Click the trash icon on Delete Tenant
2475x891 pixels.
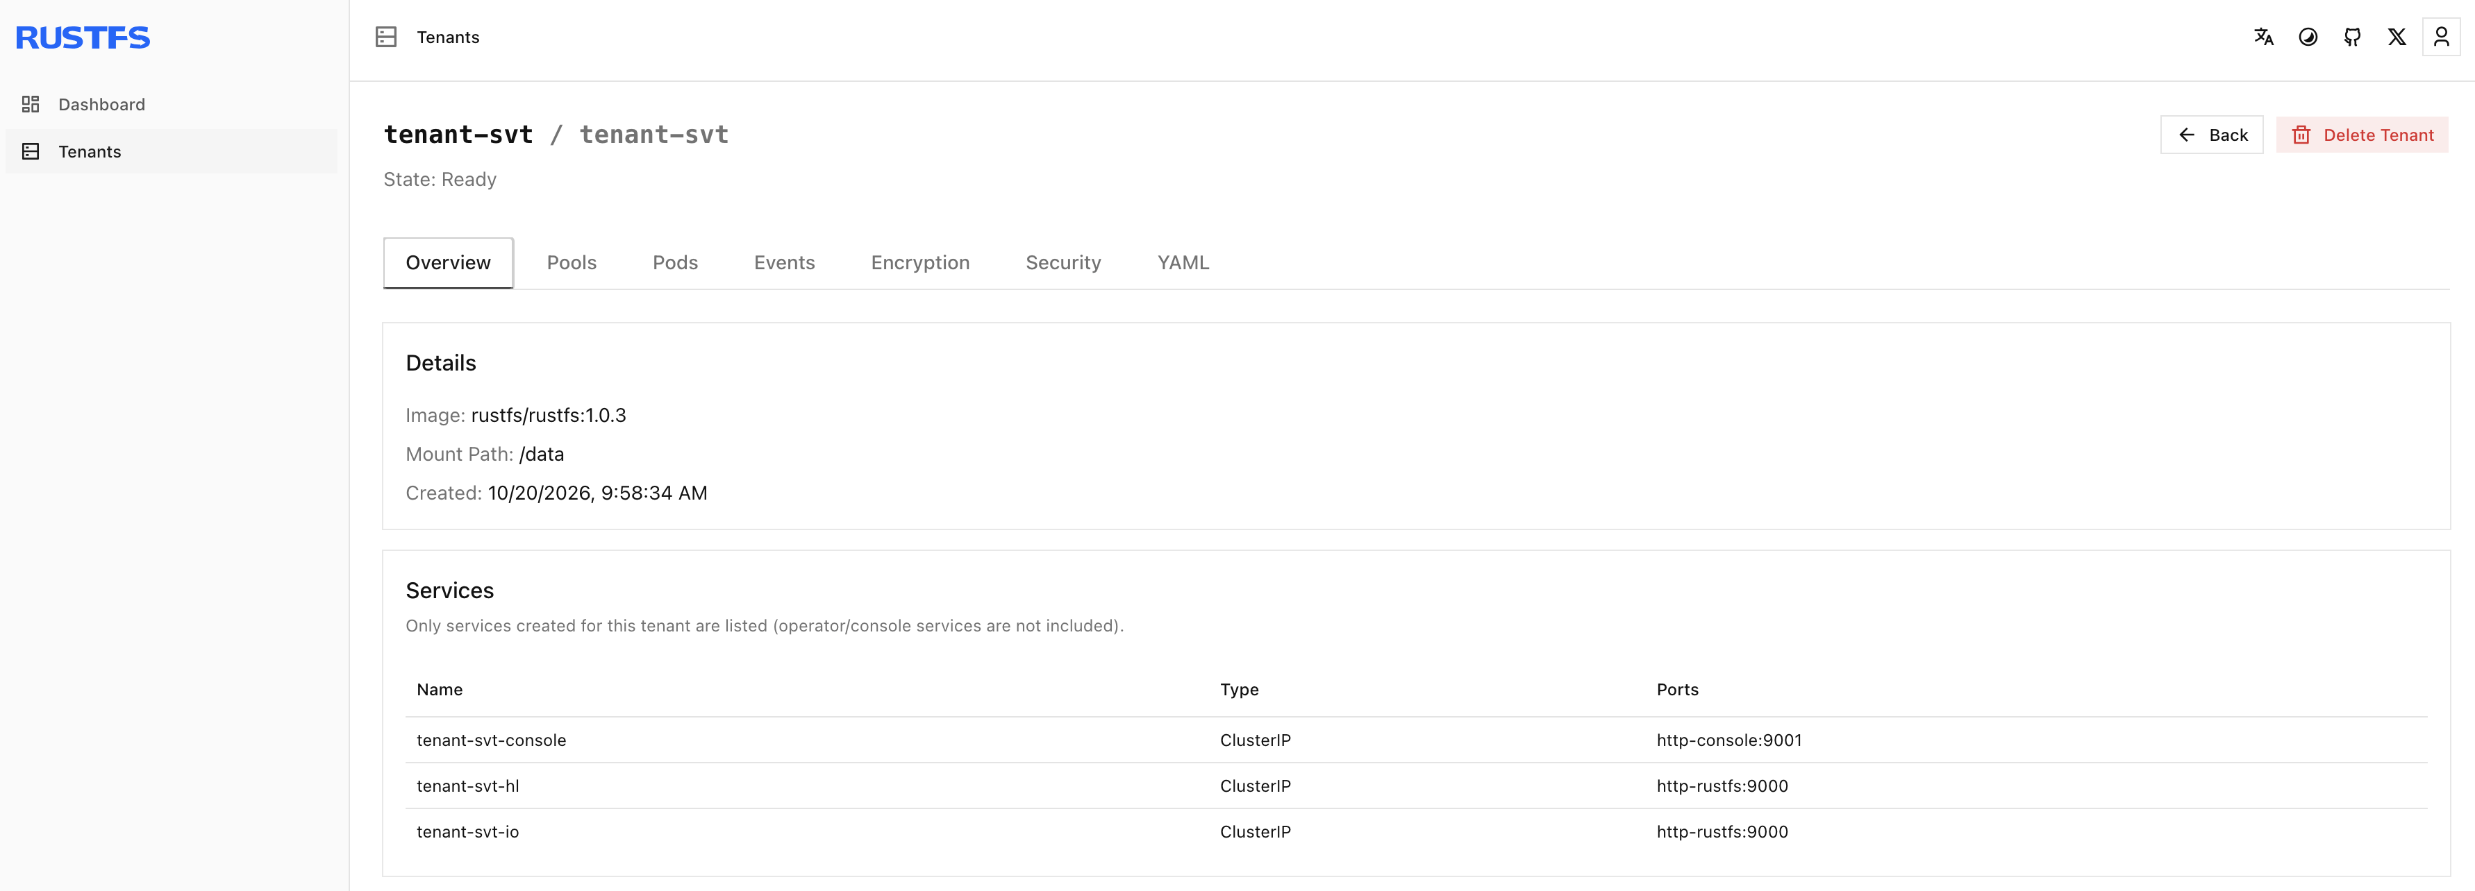[x=2301, y=135]
